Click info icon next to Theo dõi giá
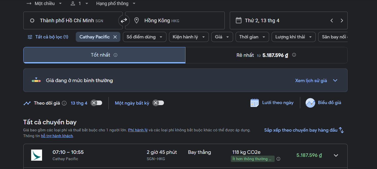Viewport: 377px width, 169px height. [x=64, y=103]
